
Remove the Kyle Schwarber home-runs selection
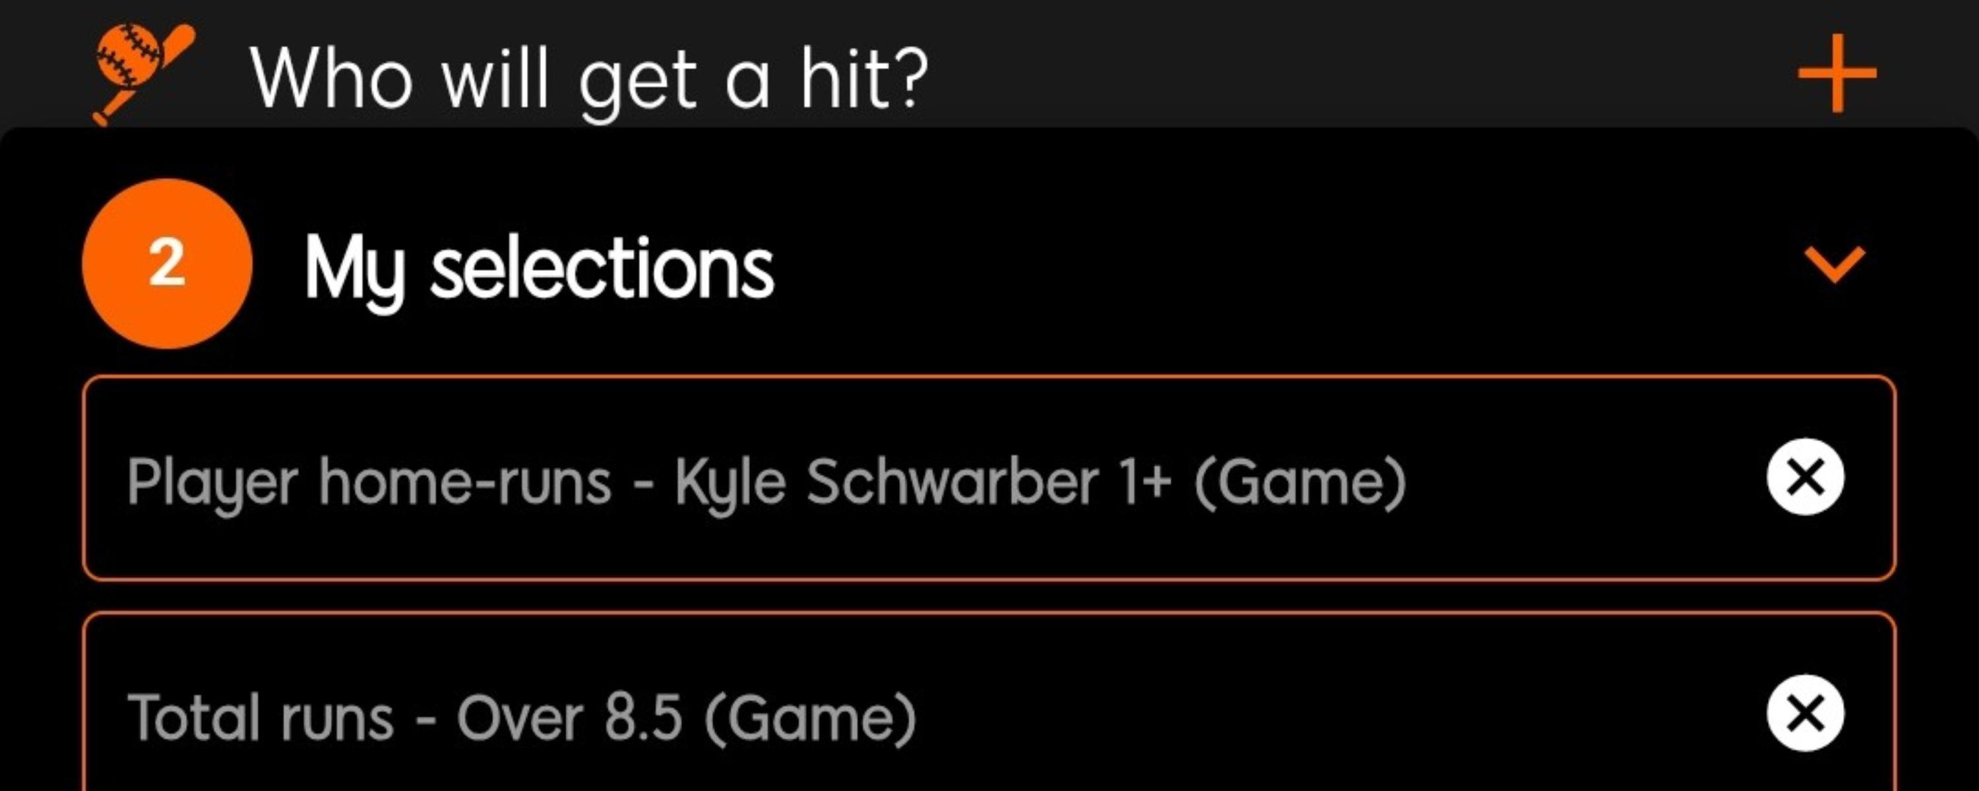point(1805,477)
